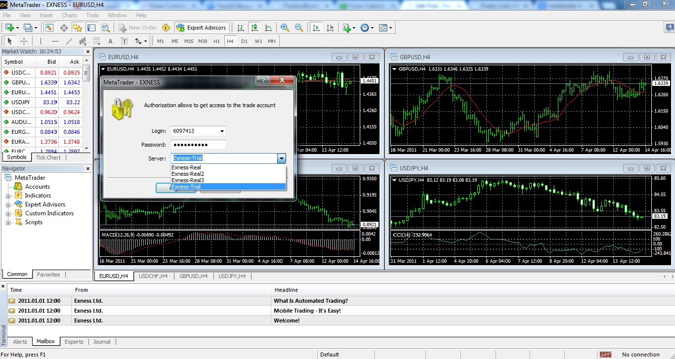Viewport: 675px width, 359px height.
Task: Expand the Expert Advisors tree node
Action: (x=8, y=205)
